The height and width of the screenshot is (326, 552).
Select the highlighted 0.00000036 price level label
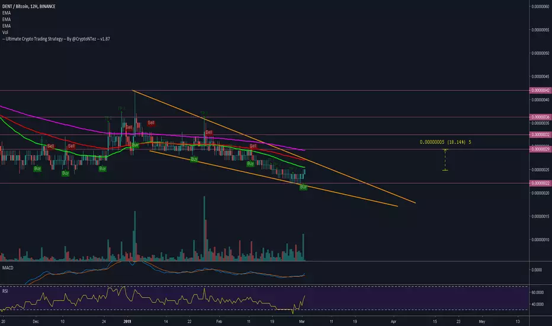pos(540,117)
